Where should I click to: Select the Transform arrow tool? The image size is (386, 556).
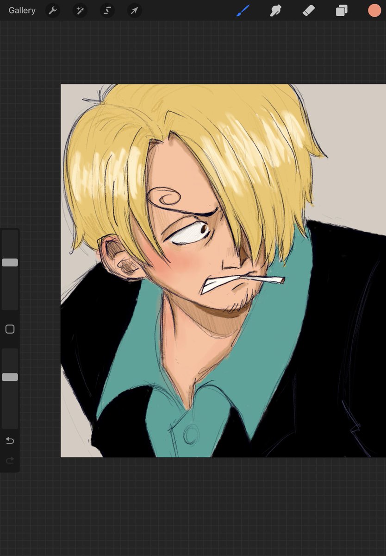135,10
